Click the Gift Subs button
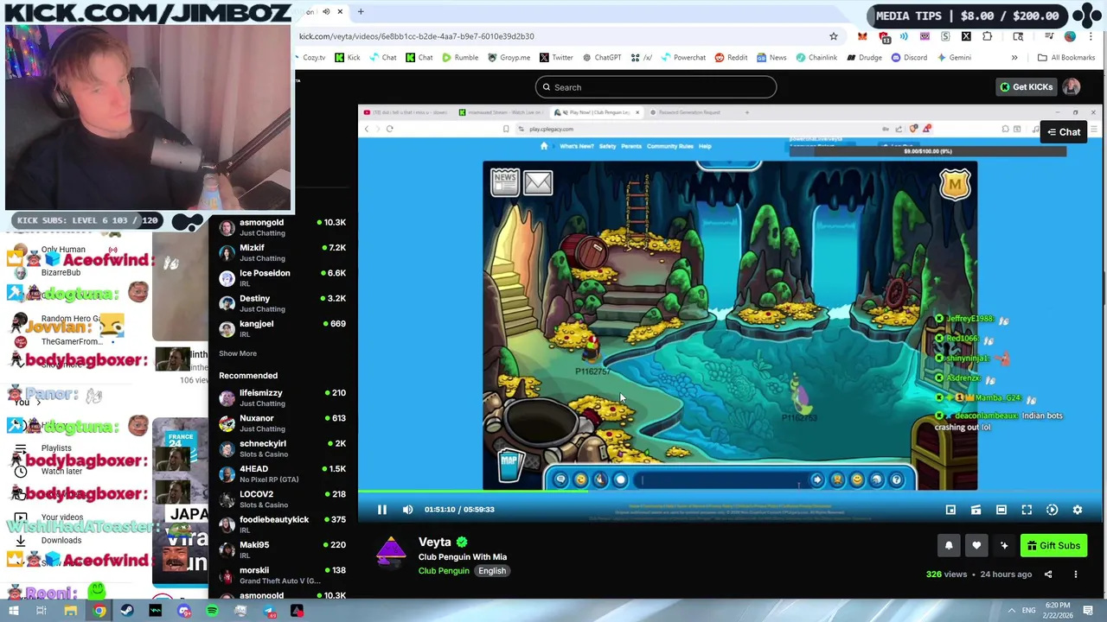Screen dimensions: 1107x622 click(x=1053, y=546)
